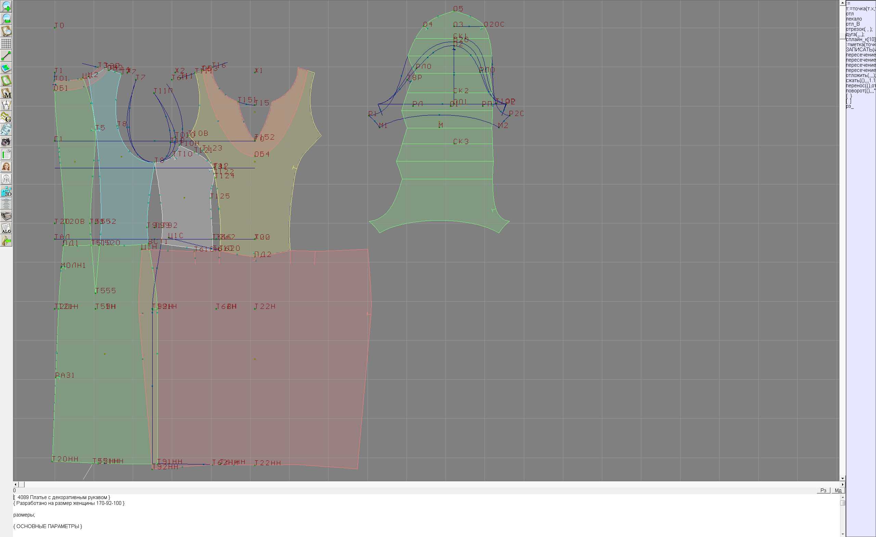This screenshot has height=537, width=876.
Task: Toggle the grid display icon
Action: pyautogui.click(x=7, y=43)
